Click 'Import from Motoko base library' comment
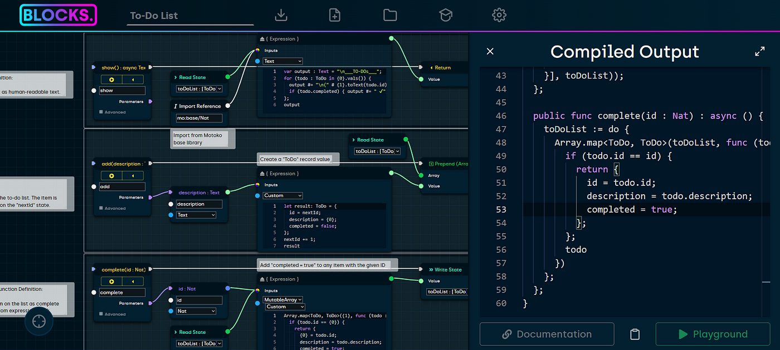The width and height of the screenshot is (780, 350). pos(203,139)
